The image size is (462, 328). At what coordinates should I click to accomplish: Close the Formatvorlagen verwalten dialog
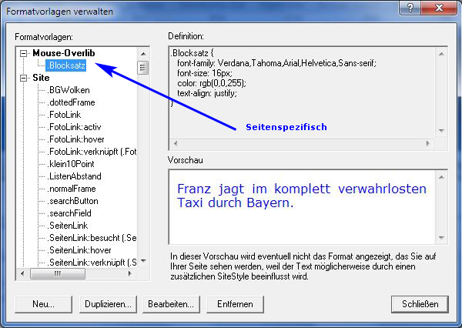point(441,8)
